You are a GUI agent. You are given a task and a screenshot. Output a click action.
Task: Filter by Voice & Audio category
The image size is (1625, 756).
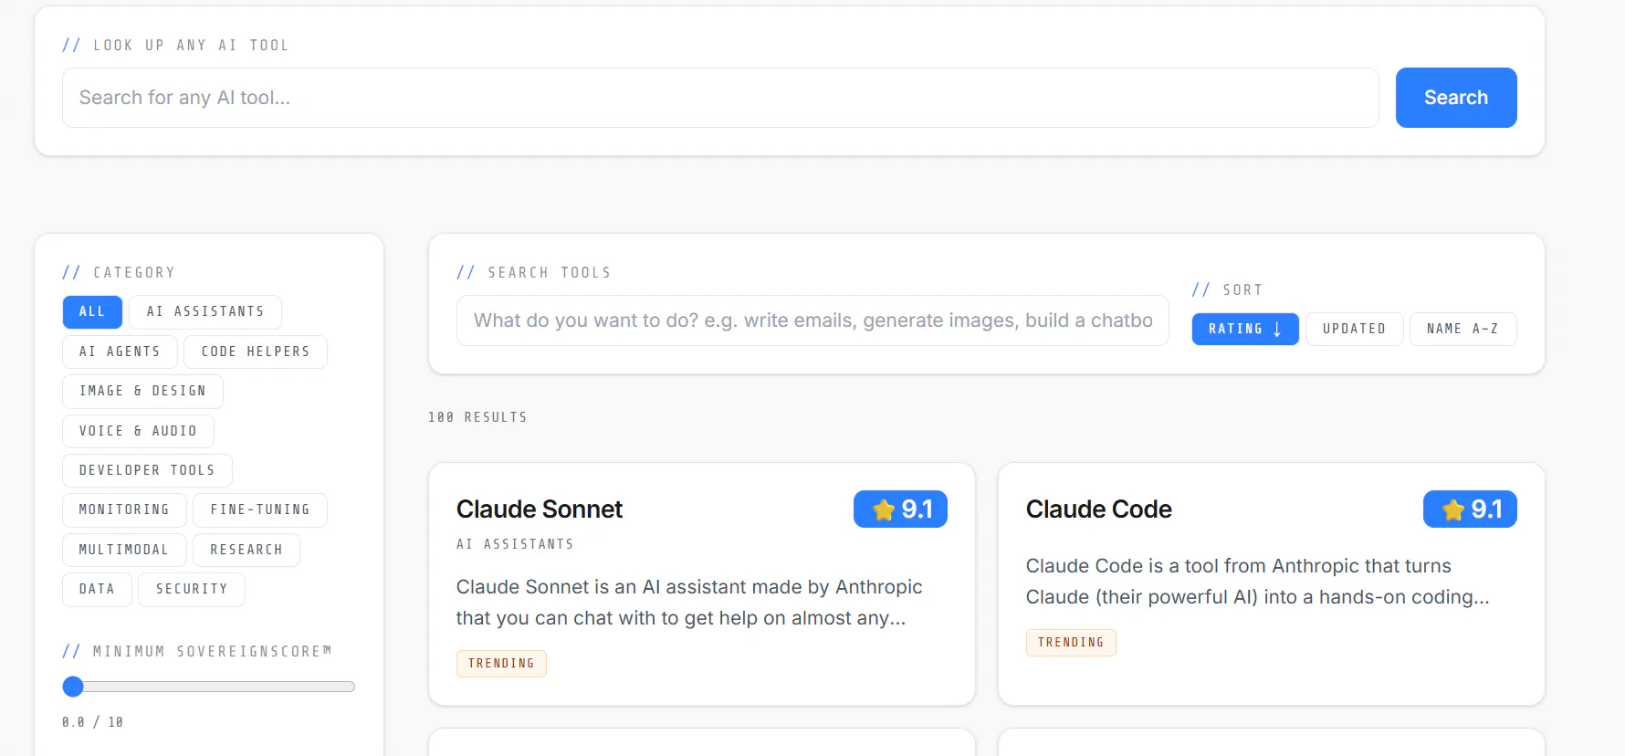coord(138,431)
